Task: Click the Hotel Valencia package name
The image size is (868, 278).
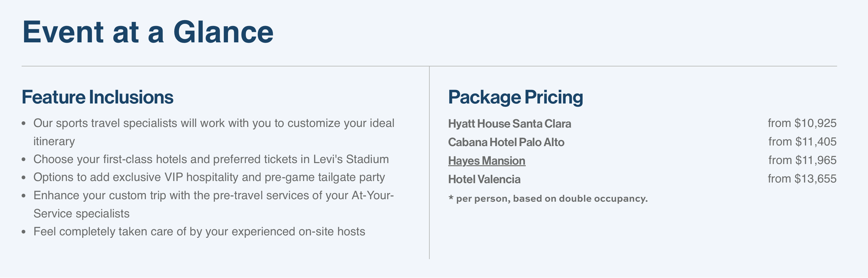Action: click(484, 179)
